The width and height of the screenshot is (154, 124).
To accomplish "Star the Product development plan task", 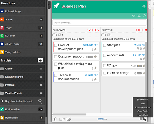I will (x=95, y=49).
